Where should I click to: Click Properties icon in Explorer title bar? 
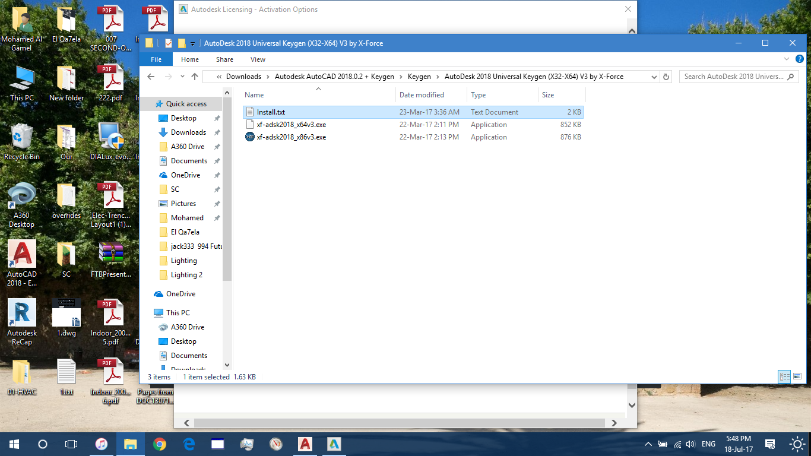click(169, 43)
